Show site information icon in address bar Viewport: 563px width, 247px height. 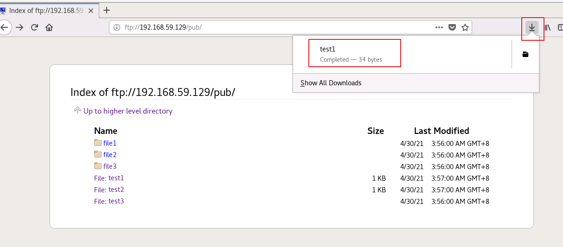(116, 27)
